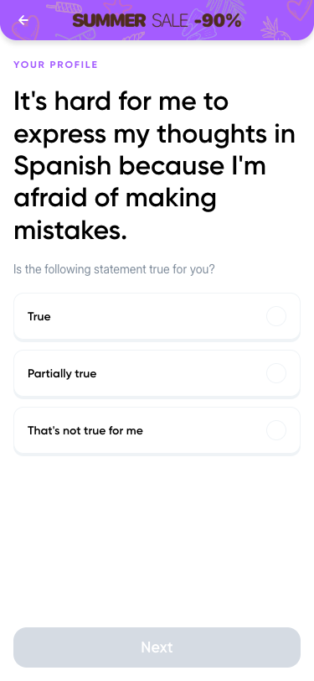314x681 pixels.
Task: Click the fear of mistakes statement heading
Action: point(154,165)
